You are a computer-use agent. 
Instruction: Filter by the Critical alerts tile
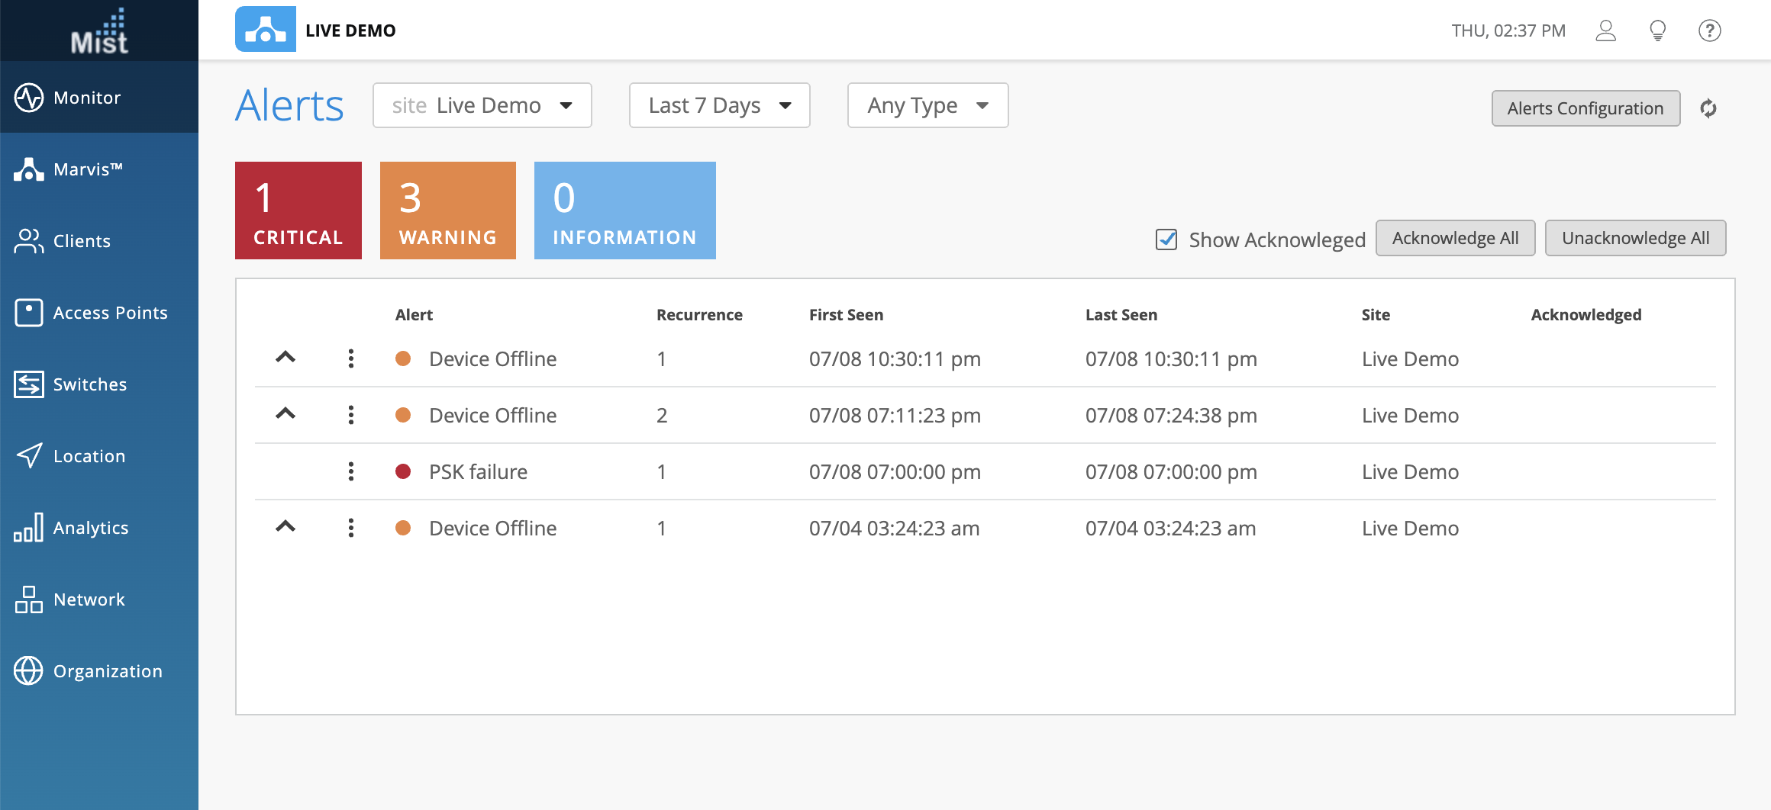[298, 211]
